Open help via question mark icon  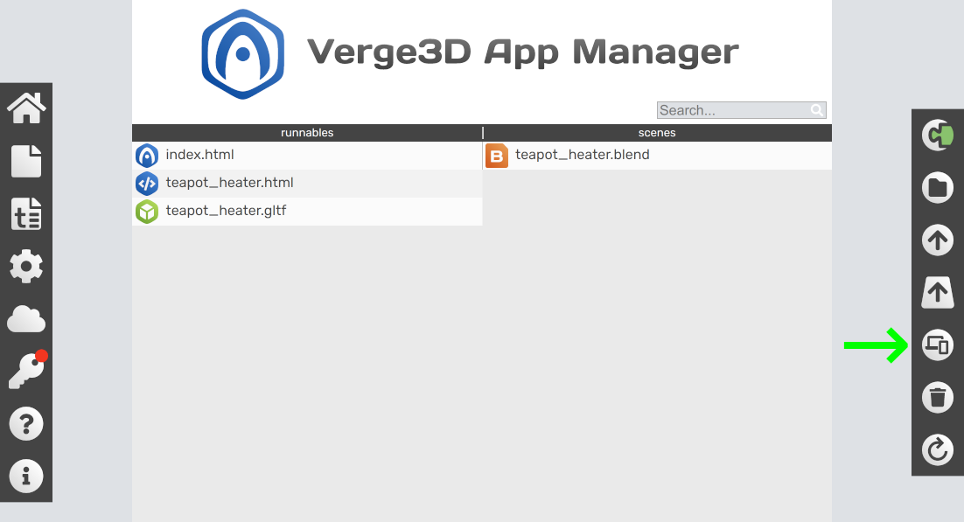click(26, 423)
